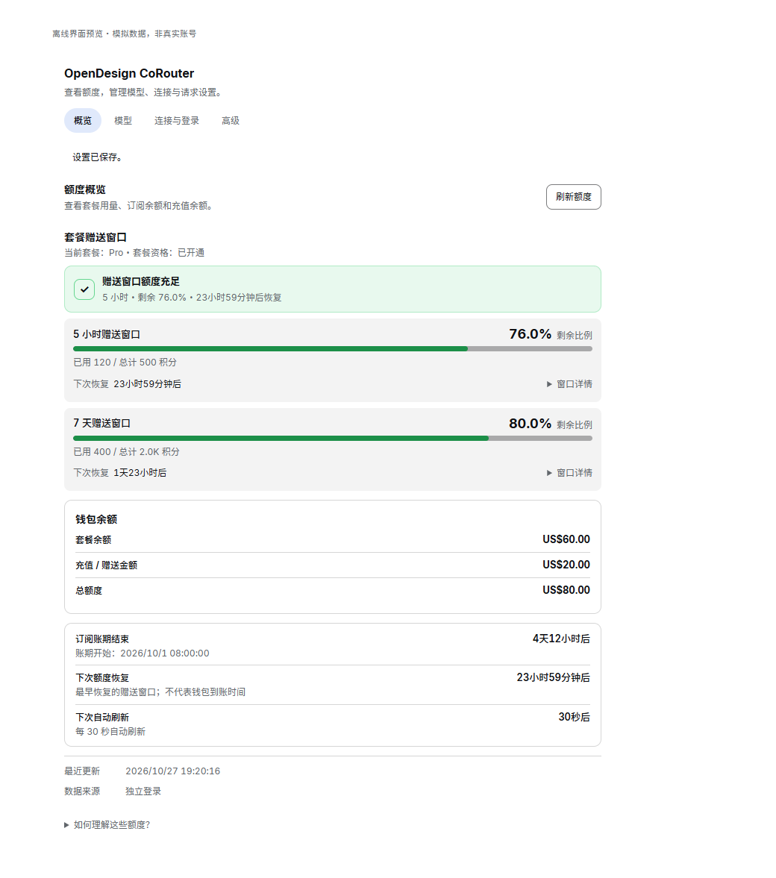776x878 pixels.
Task: Click the 设置已保存。 message
Action: [x=98, y=157]
